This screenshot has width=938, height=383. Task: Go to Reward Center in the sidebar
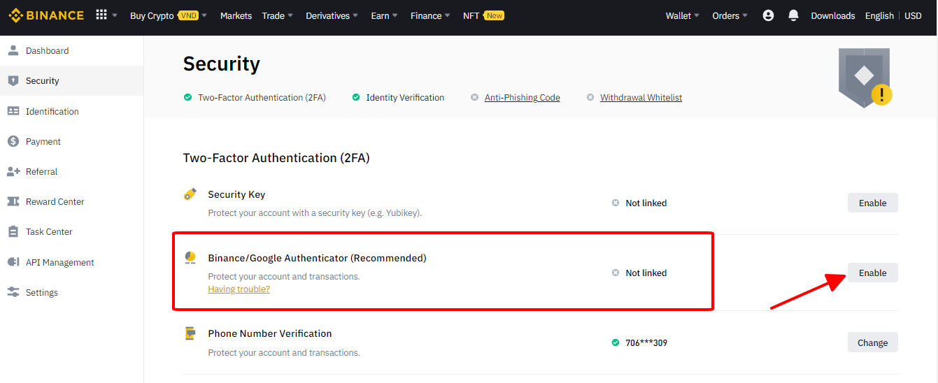point(71,201)
